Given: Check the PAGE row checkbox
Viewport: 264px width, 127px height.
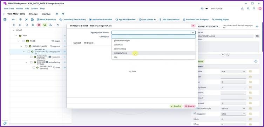Looking at the screenshot, I should coord(24,41).
